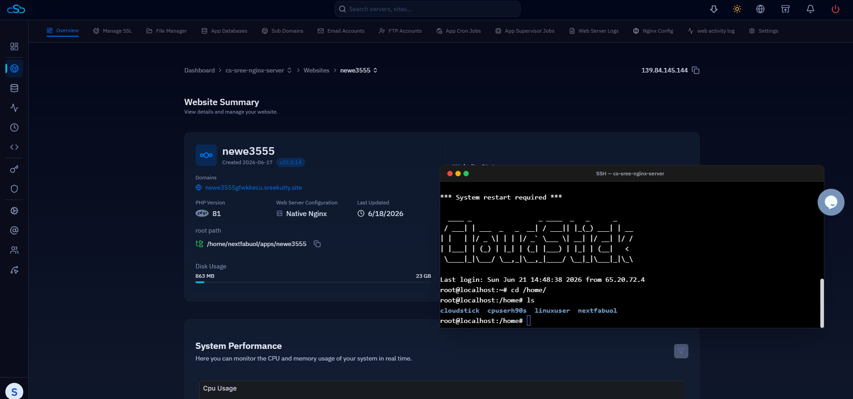Click the 6/18/2026 last updated date
Screen dimensions: 853x399
click(x=386, y=214)
